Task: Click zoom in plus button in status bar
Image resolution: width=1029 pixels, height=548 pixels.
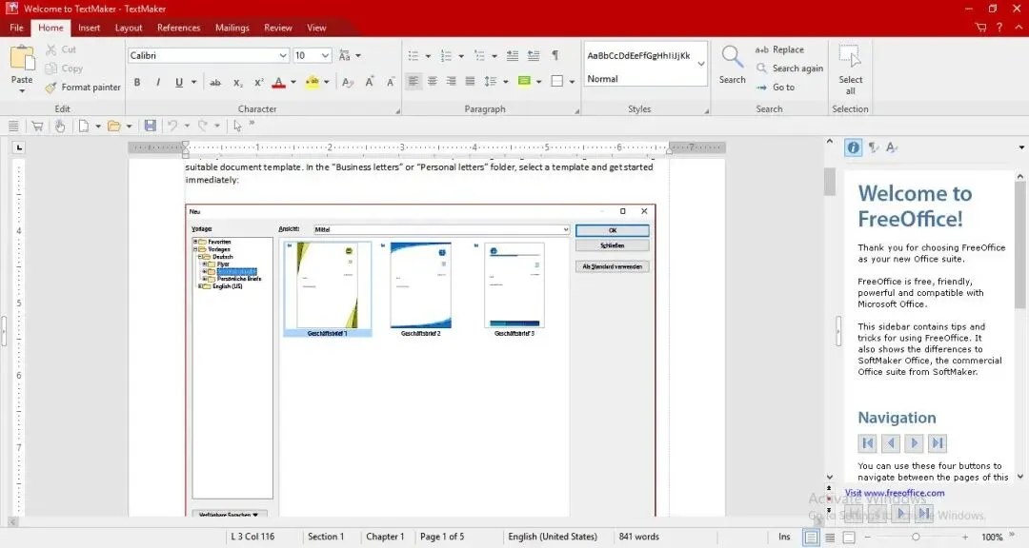Action: [x=964, y=537]
